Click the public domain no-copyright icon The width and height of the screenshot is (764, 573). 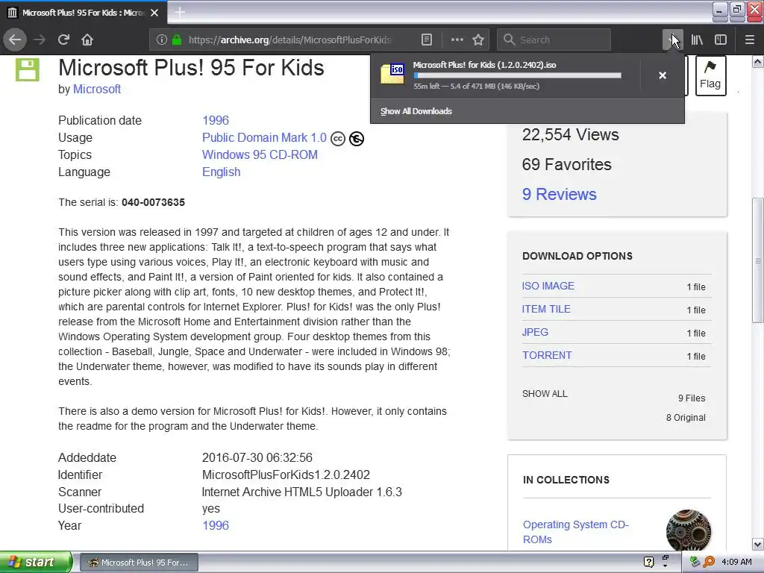tap(357, 139)
